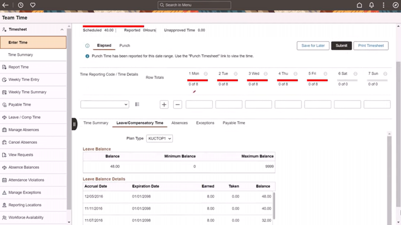Open the Time Reporting Code dropdown
Viewport: 401px width, 225px height.
[x=105, y=104]
